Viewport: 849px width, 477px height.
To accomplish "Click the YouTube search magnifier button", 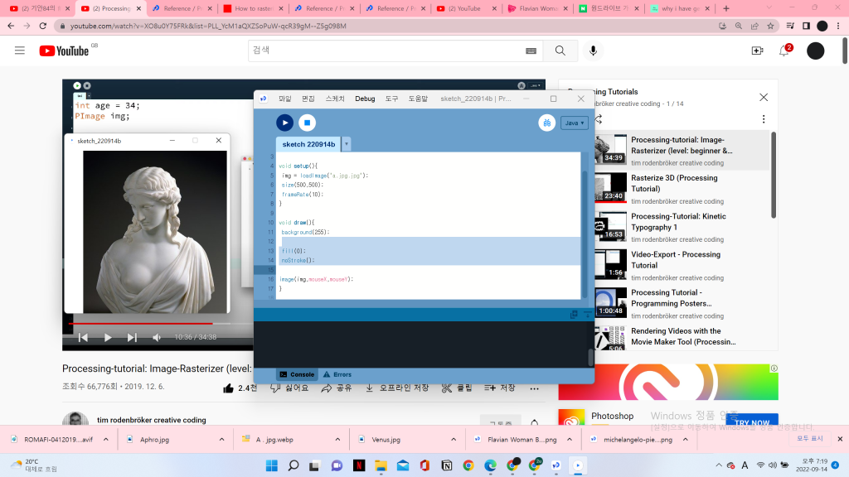I will tap(560, 51).
